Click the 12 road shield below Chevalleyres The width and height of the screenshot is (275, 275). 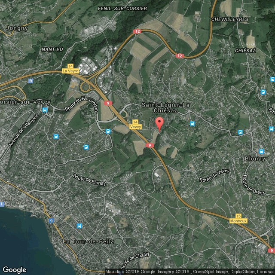(x=180, y=56)
